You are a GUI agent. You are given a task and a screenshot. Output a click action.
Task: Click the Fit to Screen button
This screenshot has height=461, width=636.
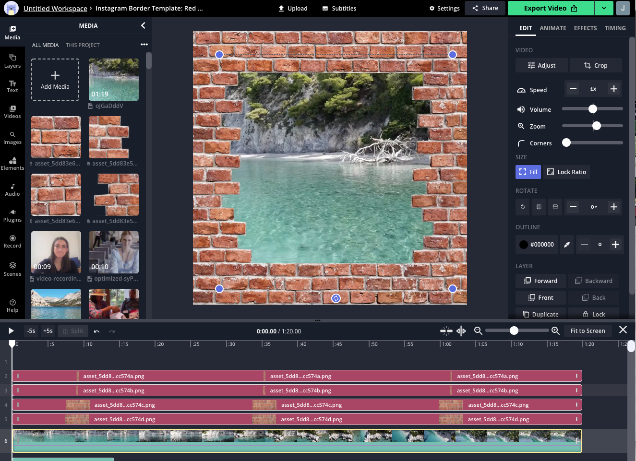(588, 331)
